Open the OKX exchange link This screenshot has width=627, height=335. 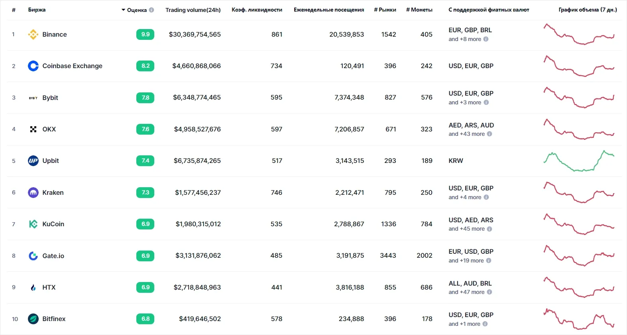coord(49,129)
